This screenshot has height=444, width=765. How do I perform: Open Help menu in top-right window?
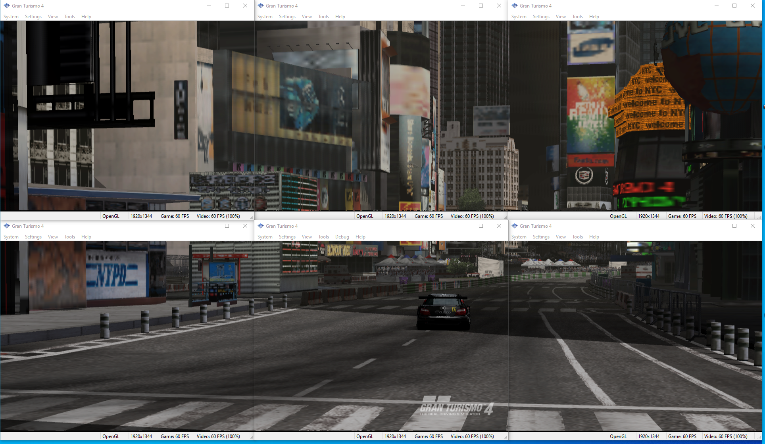(594, 17)
